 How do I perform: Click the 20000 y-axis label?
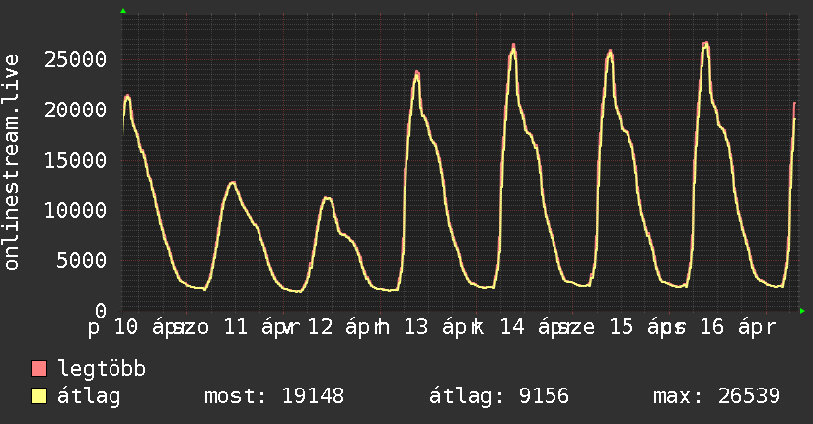pos(76,109)
